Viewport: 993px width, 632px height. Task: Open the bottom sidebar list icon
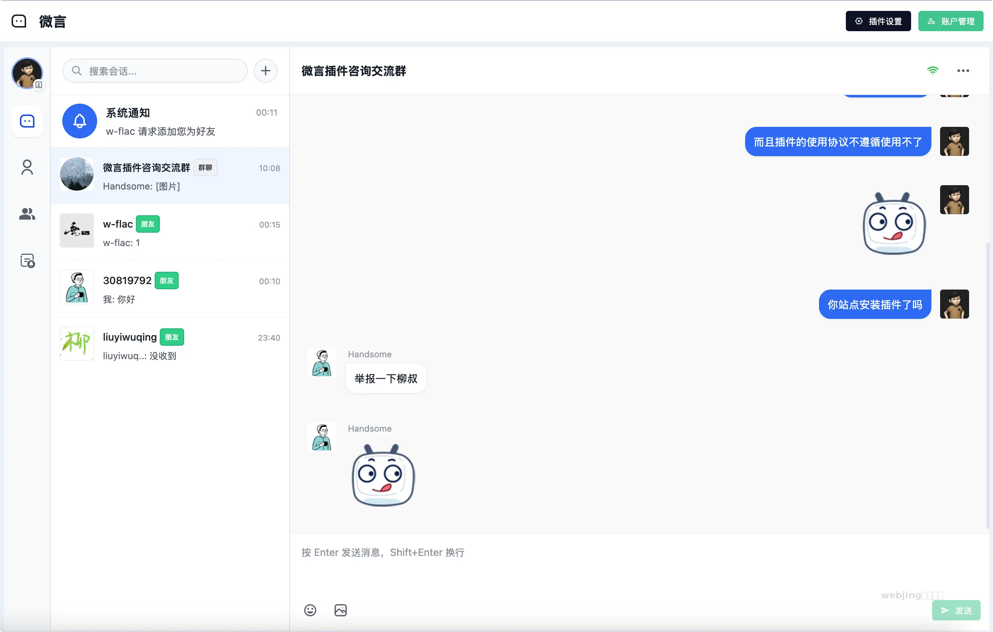(27, 261)
